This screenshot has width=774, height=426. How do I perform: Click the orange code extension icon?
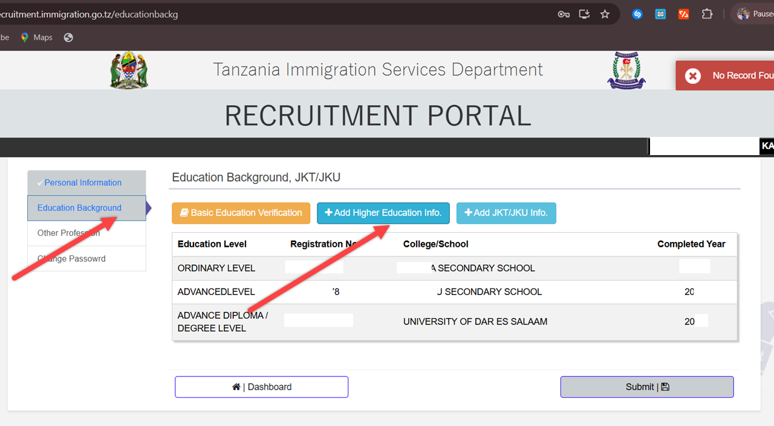[683, 13]
